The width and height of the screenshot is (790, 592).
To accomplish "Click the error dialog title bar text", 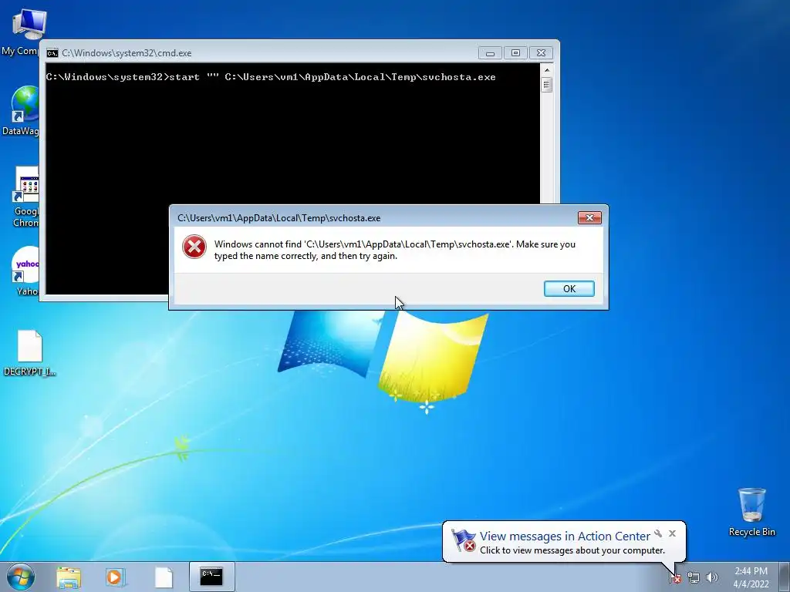I will [x=279, y=218].
